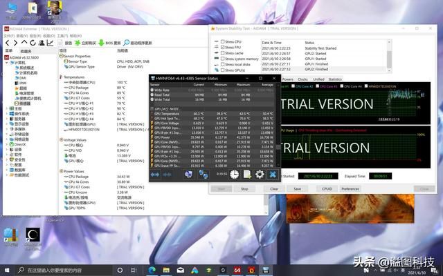Viewport: 443px width, 276px height.
Task: Enable the Stress cache checkbox
Action: coord(223,53)
